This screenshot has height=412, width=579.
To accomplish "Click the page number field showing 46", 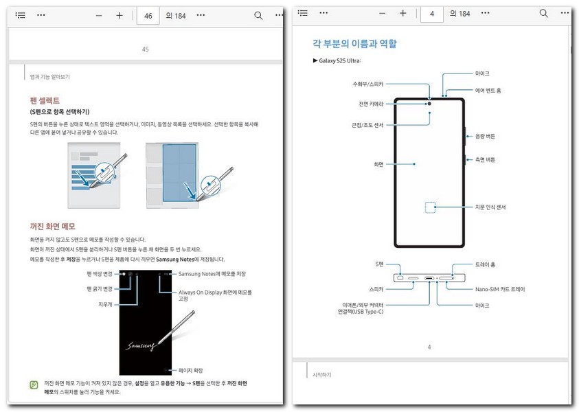I will (x=148, y=15).
